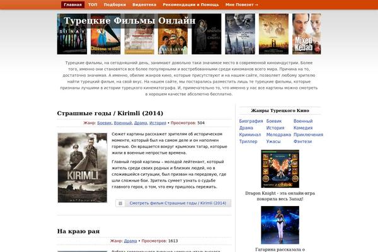Open the Crossing the Bridge poster
This screenshot has height=252, width=378.
[106, 34]
